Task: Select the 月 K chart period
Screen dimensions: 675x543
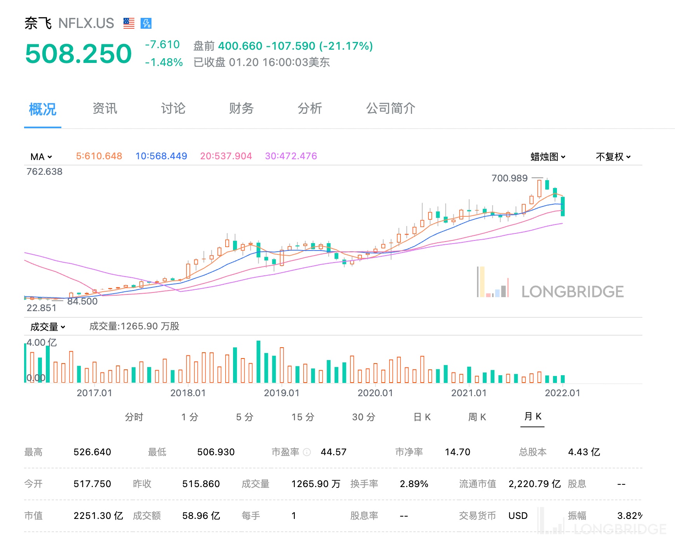Action: [x=532, y=416]
